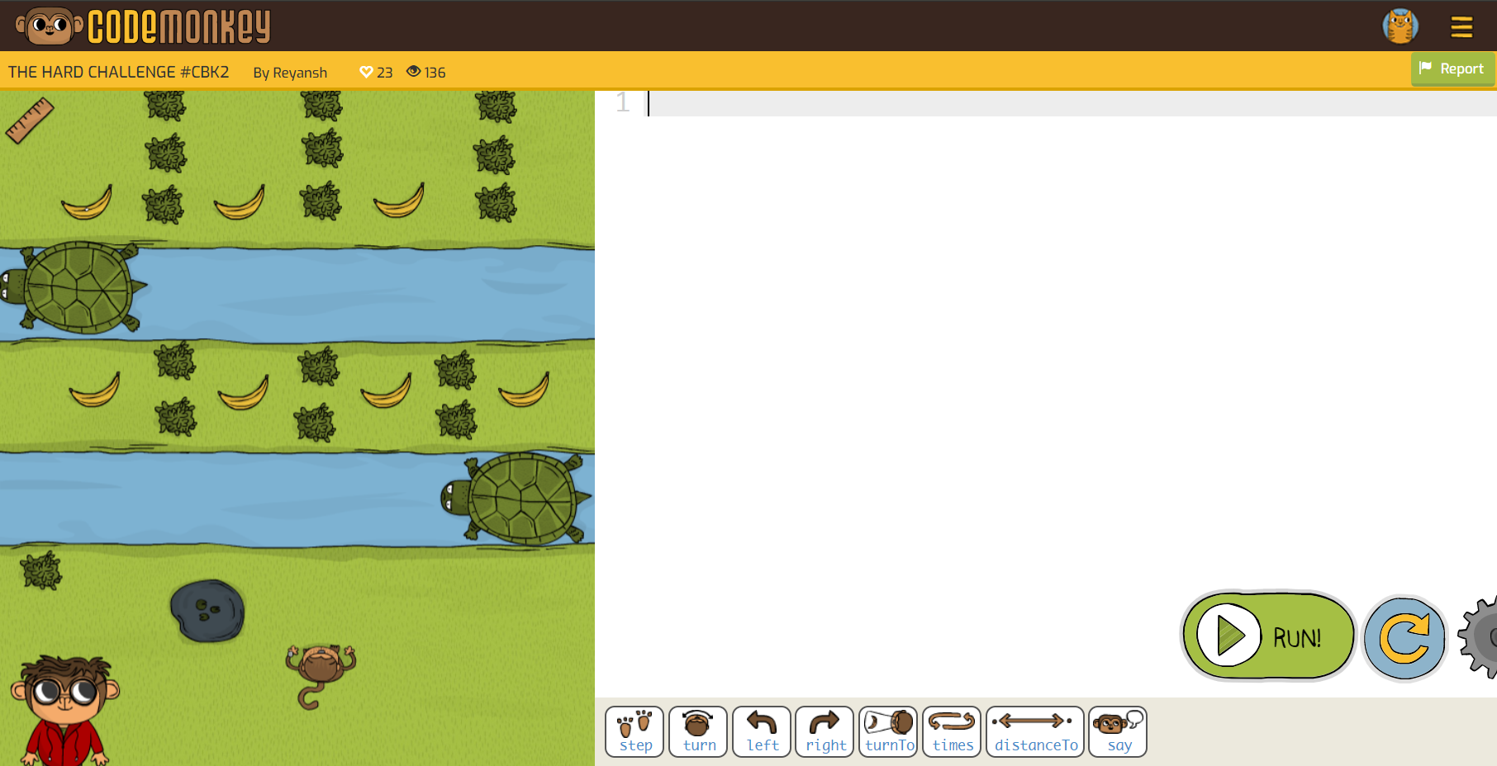Insert the turn command
This screenshot has width=1497, height=766.
(698, 731)
